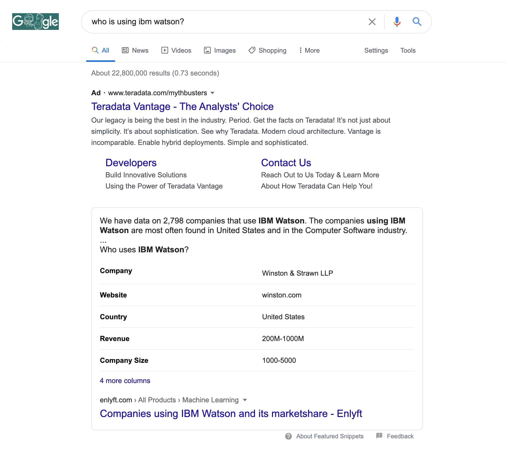Click the blue magnifier search button
The image size is (506, 452).
[x=417, y=22]
